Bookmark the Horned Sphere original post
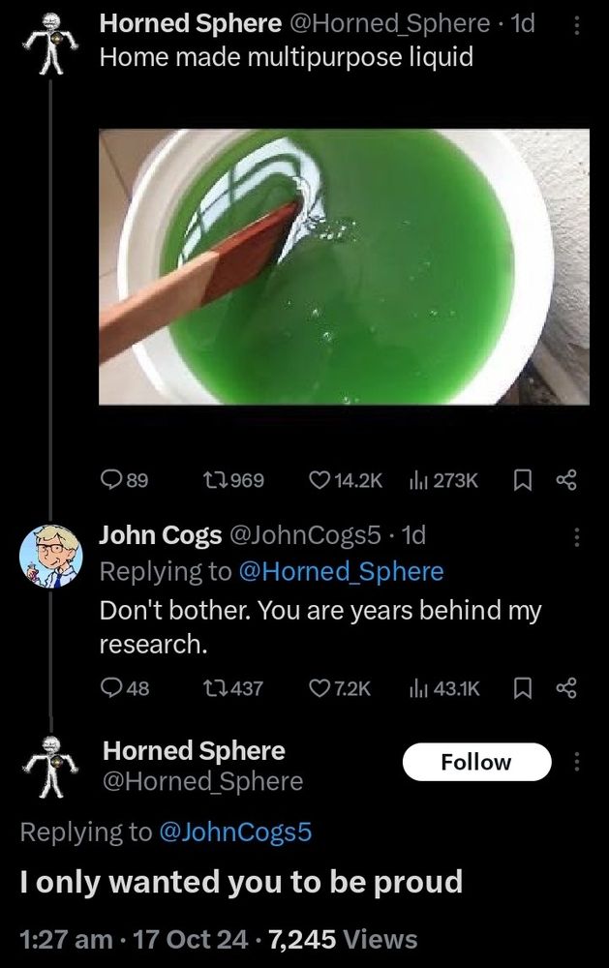 (x=520, y=481)
